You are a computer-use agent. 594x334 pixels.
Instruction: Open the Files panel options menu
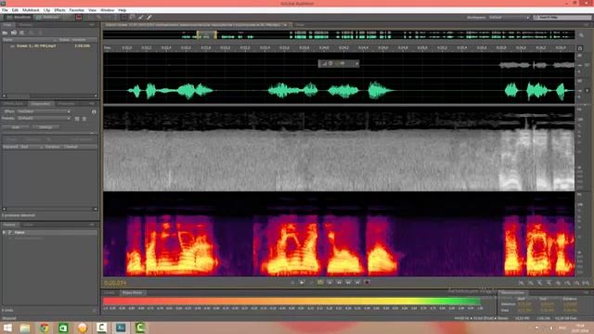click(x=92, y=25)
